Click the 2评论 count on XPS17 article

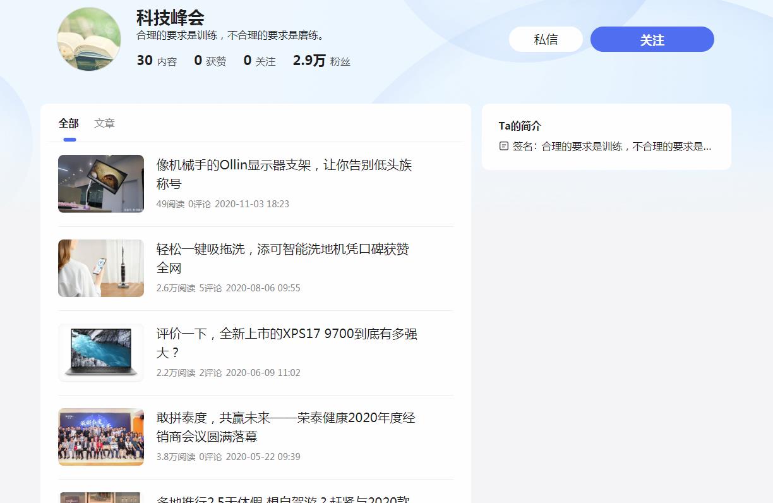coord(210,373)
